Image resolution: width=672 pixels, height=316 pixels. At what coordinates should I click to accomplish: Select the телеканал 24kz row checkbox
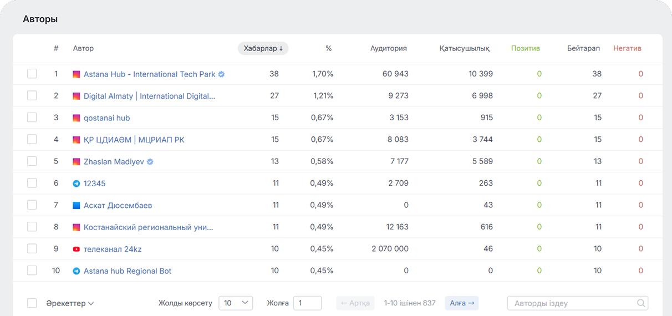(32, 249)
